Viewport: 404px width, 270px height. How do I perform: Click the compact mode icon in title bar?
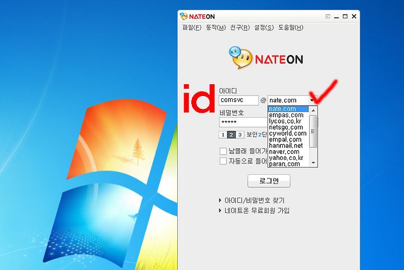click(x=328, y=16)
